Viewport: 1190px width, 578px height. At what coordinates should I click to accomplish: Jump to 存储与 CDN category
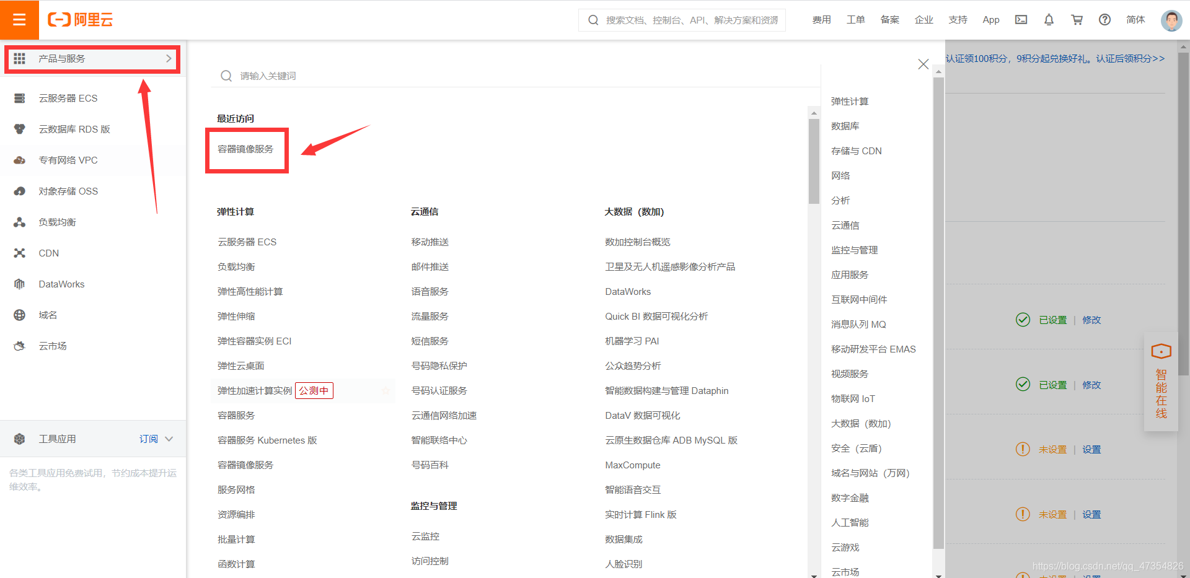pyautogui.click(x=857, y=151)
